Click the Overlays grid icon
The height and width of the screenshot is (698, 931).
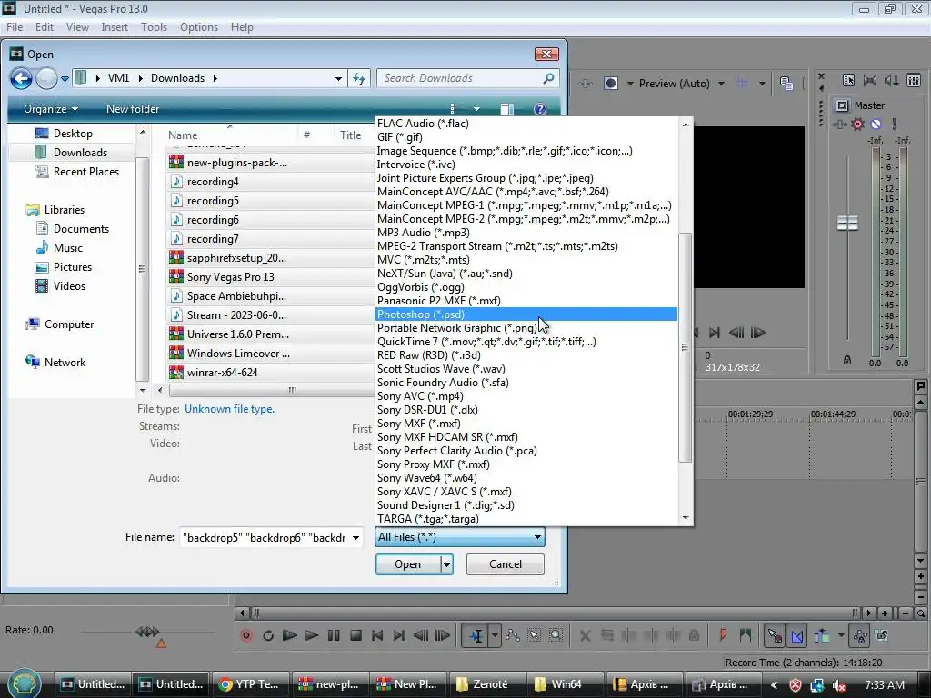click(x=742, y=83)
